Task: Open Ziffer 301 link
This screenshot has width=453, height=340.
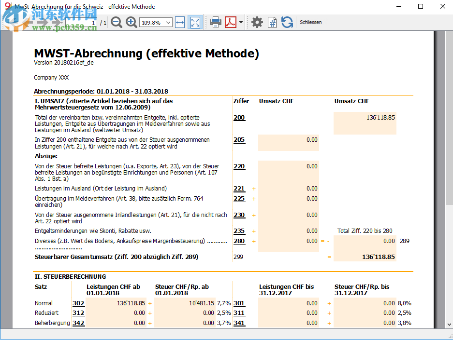Action: pos(239,303)
